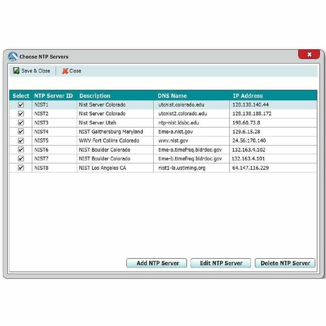Sort by NTP Server ID column header
The image size is (326, 326).
click(x=53, y=96)
